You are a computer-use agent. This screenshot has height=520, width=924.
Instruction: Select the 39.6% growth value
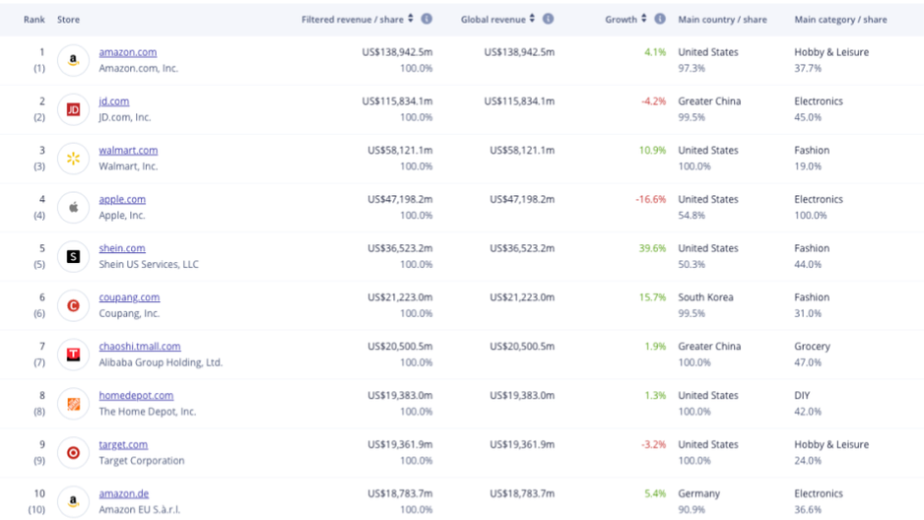[652, 248]
